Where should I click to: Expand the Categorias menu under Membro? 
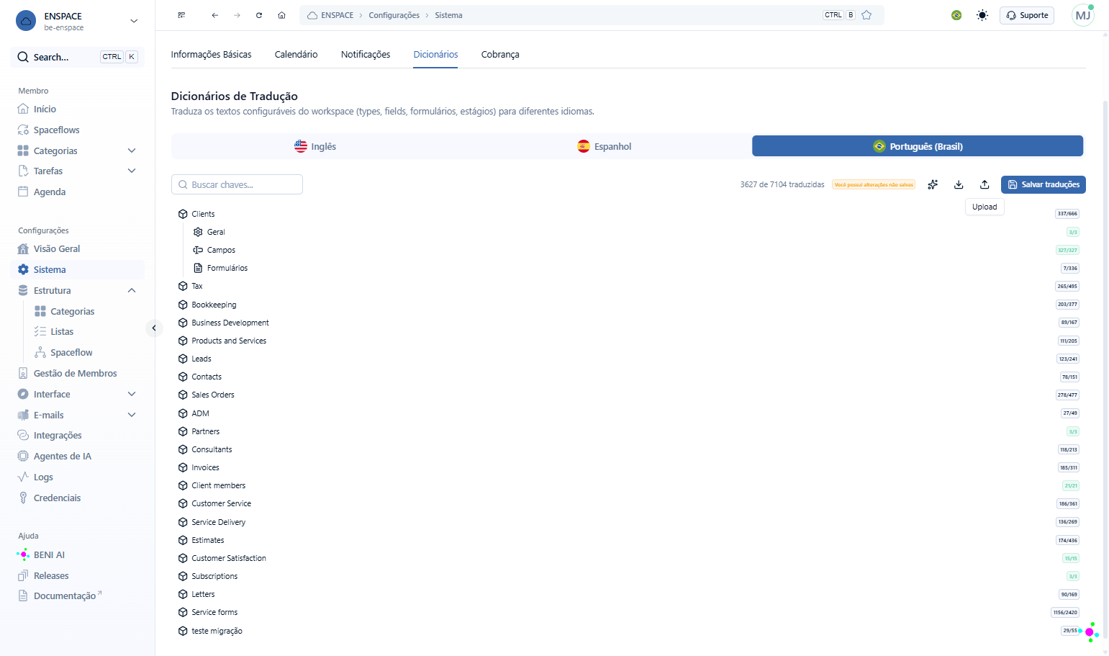132,150
